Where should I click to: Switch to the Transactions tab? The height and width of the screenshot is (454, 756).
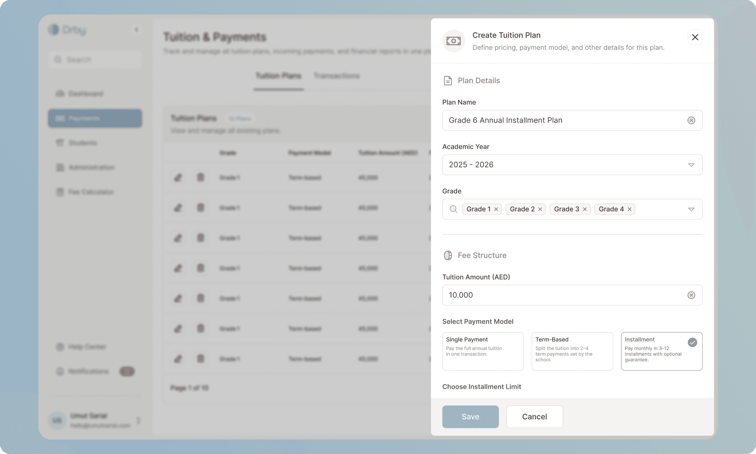pyautogui.click(x=336, y=76)
